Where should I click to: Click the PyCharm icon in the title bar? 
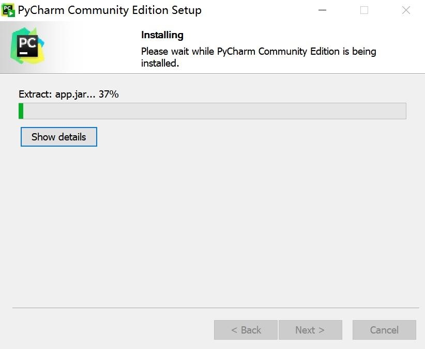pos(7,9)
